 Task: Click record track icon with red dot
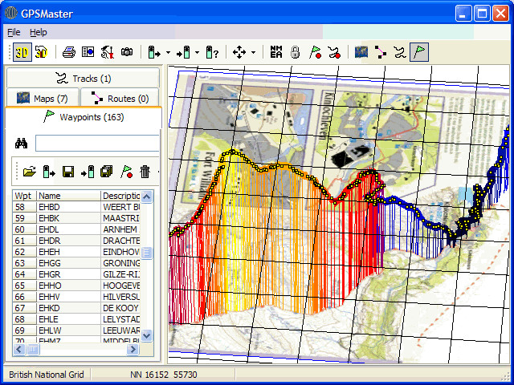click(334, 52)
